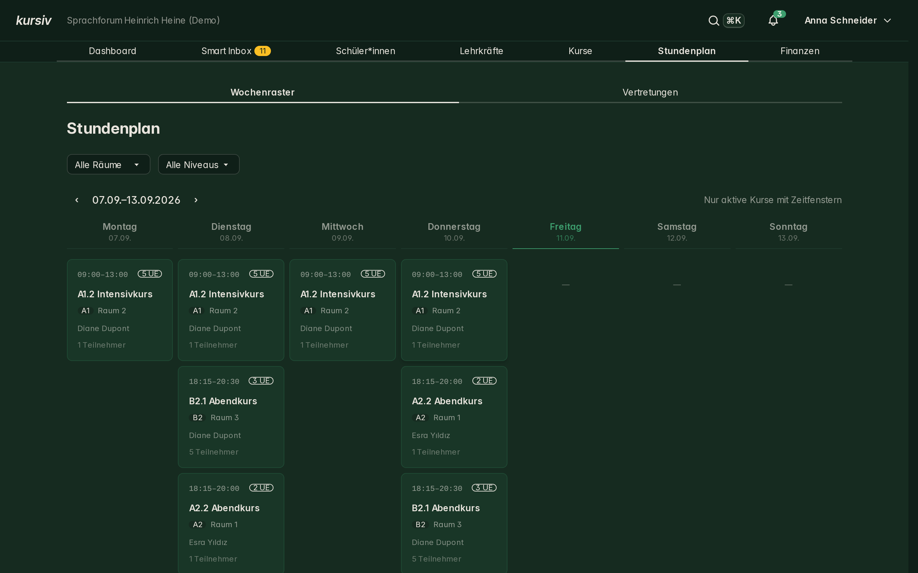Click the 2 UE badge on Thursday

pyautogui.click(x=484, y=380)
